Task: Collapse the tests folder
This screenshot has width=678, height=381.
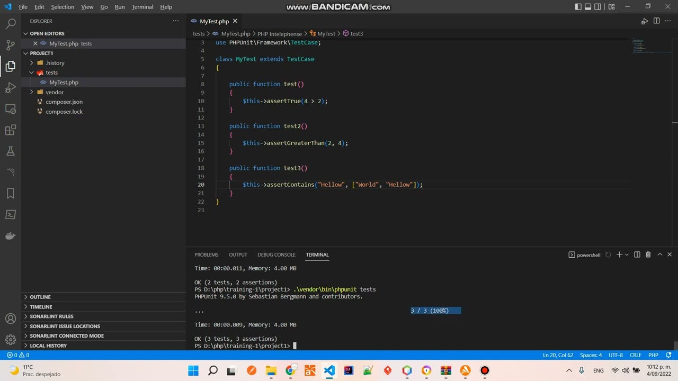Action: [32, 72]
